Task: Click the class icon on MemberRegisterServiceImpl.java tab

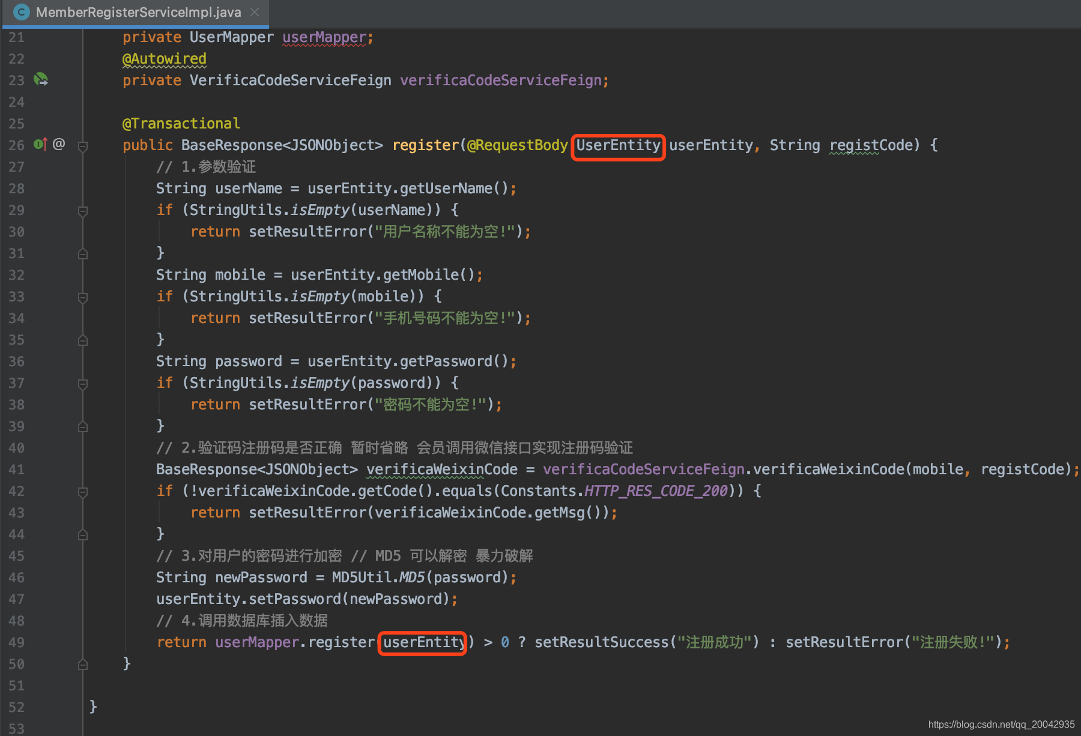Action: (21, 12)
